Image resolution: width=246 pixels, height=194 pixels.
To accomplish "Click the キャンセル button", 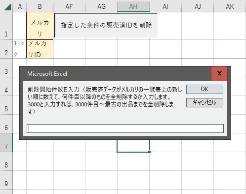I will point(205,102).
